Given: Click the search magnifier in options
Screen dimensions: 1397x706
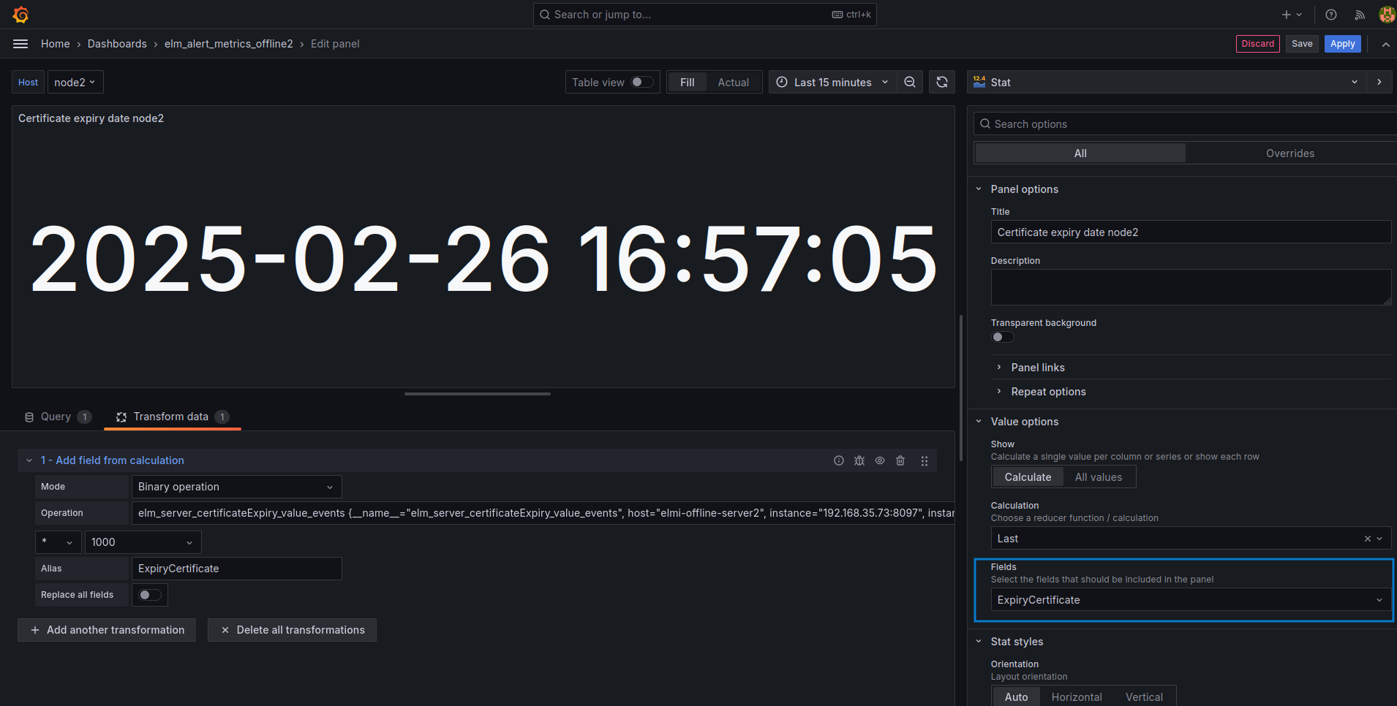Looking at the screenshot, I should [985, 124].
